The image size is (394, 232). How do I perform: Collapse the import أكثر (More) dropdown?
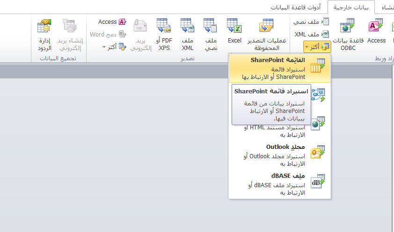pos(317,47)
